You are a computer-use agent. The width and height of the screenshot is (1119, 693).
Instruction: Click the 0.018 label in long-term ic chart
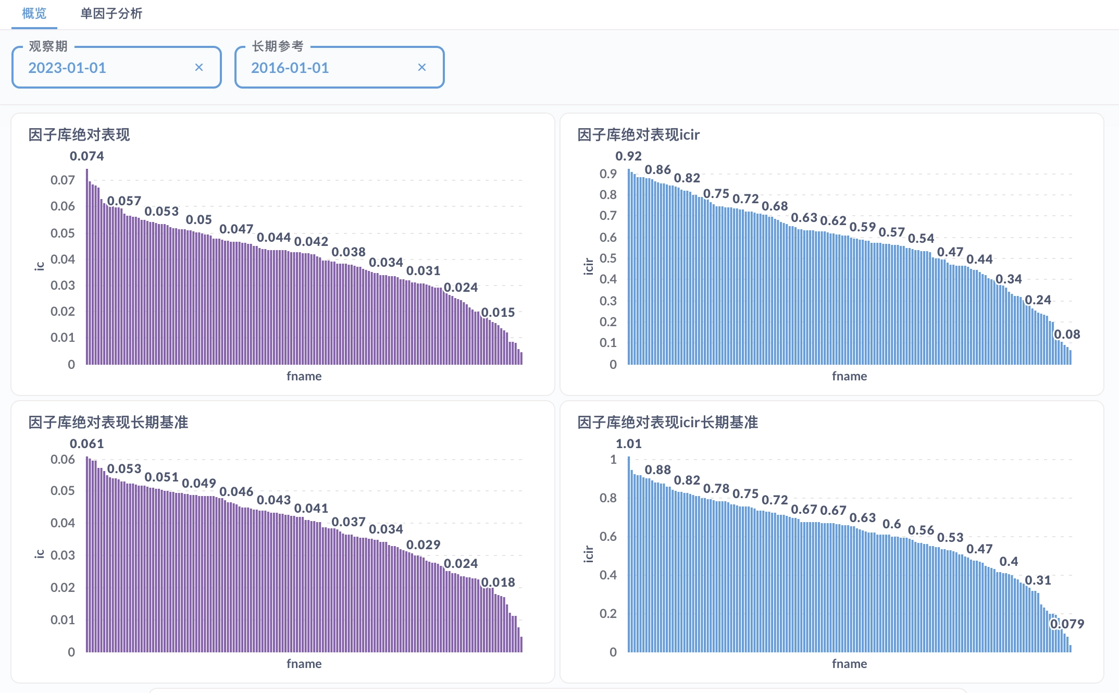click(x=498, y=583)
